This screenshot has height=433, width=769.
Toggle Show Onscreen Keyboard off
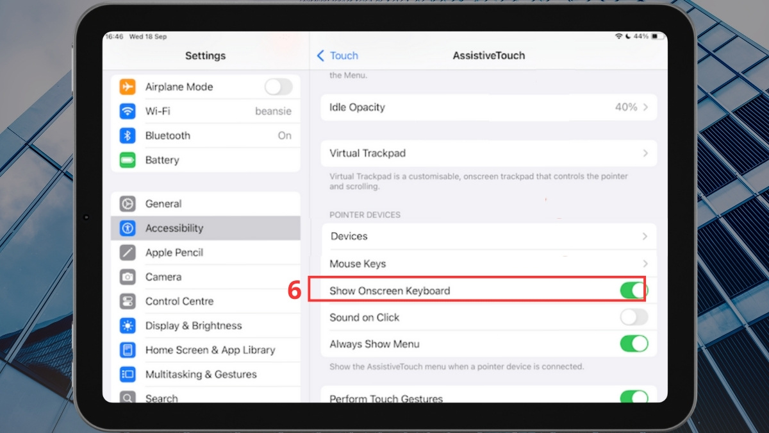click(x=634, y=290)
